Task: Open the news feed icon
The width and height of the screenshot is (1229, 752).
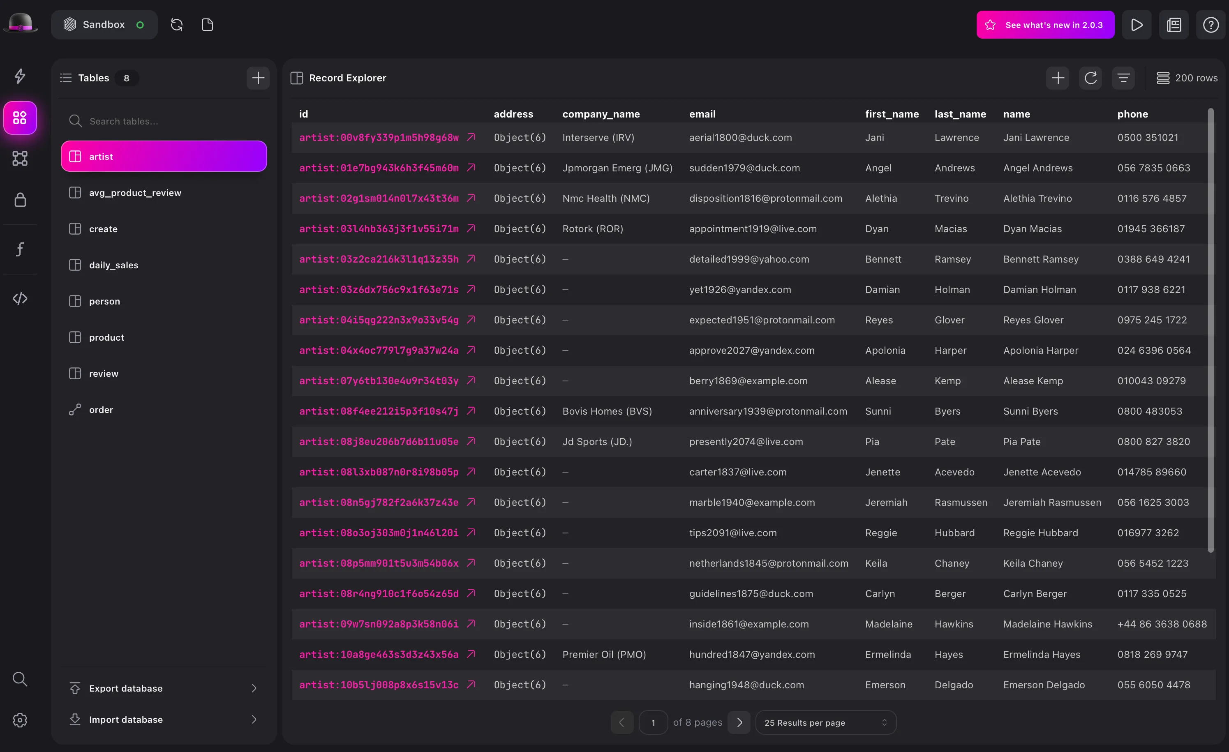Action: pos(1174,24)
